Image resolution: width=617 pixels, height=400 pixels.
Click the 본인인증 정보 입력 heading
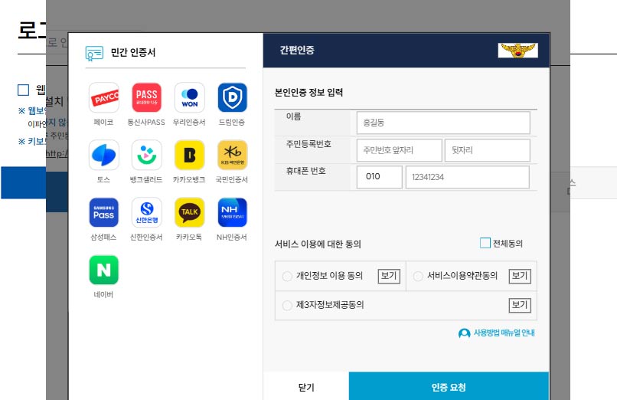coord(309,93)
